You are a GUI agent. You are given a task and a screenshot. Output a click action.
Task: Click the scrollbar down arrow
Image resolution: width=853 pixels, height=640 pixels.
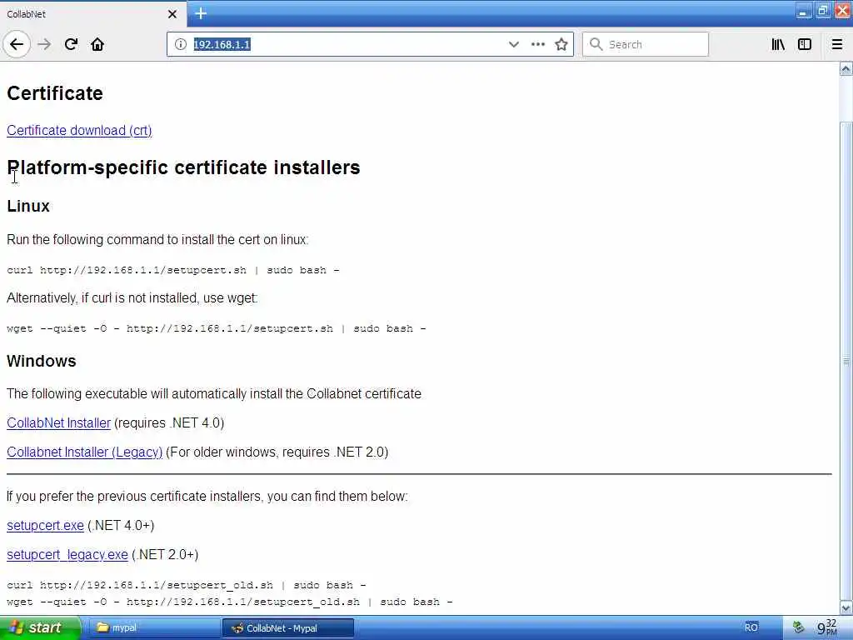[846, 607]
